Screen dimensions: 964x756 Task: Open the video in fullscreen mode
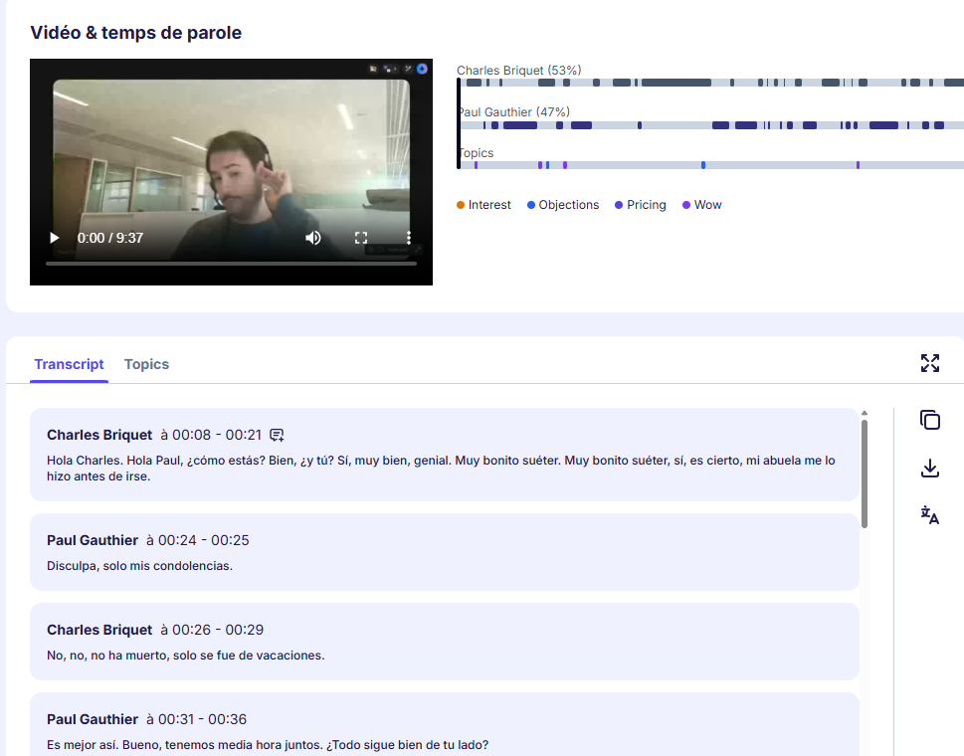(x=361, y=238)
